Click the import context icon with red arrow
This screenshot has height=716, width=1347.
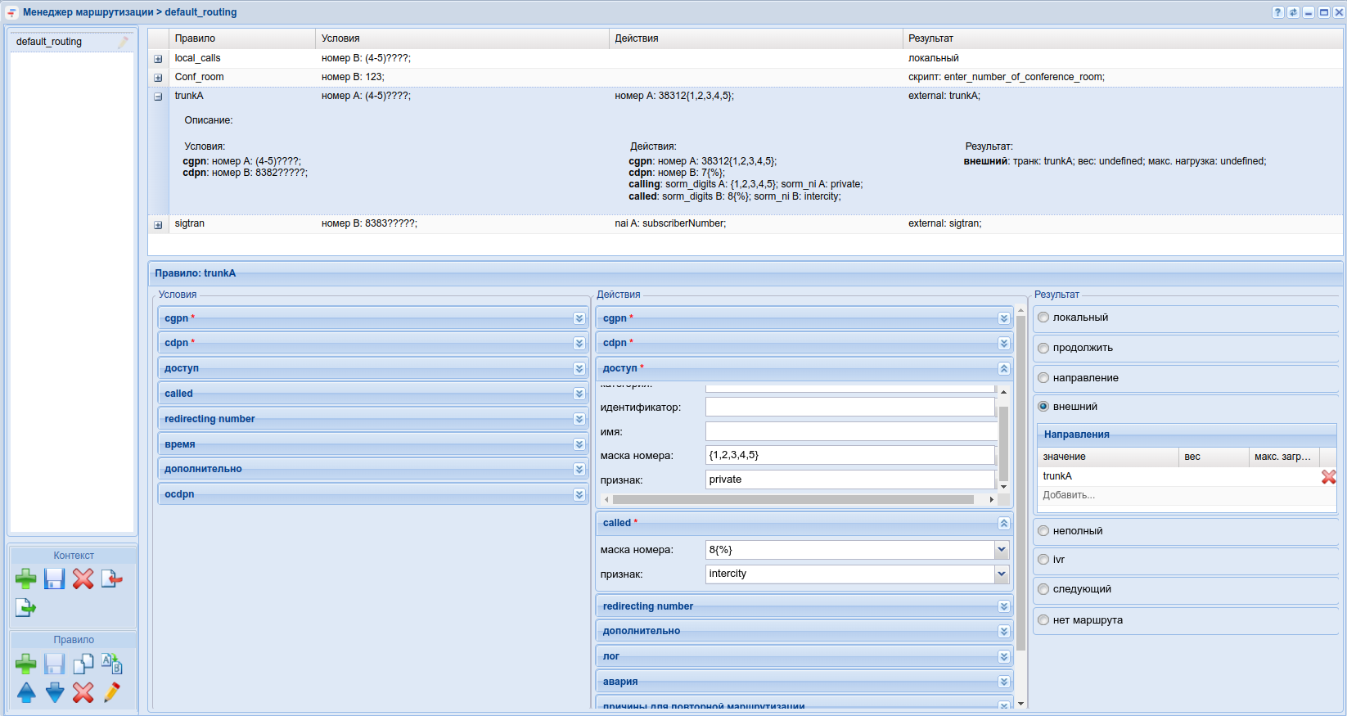point(111,579)
